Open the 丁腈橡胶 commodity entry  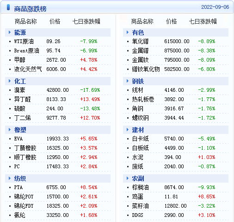pyautogui.click(x=25, y=148)
